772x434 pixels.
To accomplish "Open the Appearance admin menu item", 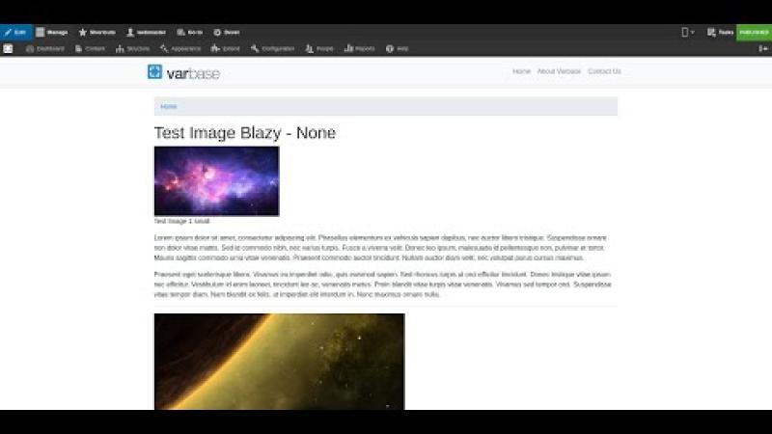I will tap(180, 49).
